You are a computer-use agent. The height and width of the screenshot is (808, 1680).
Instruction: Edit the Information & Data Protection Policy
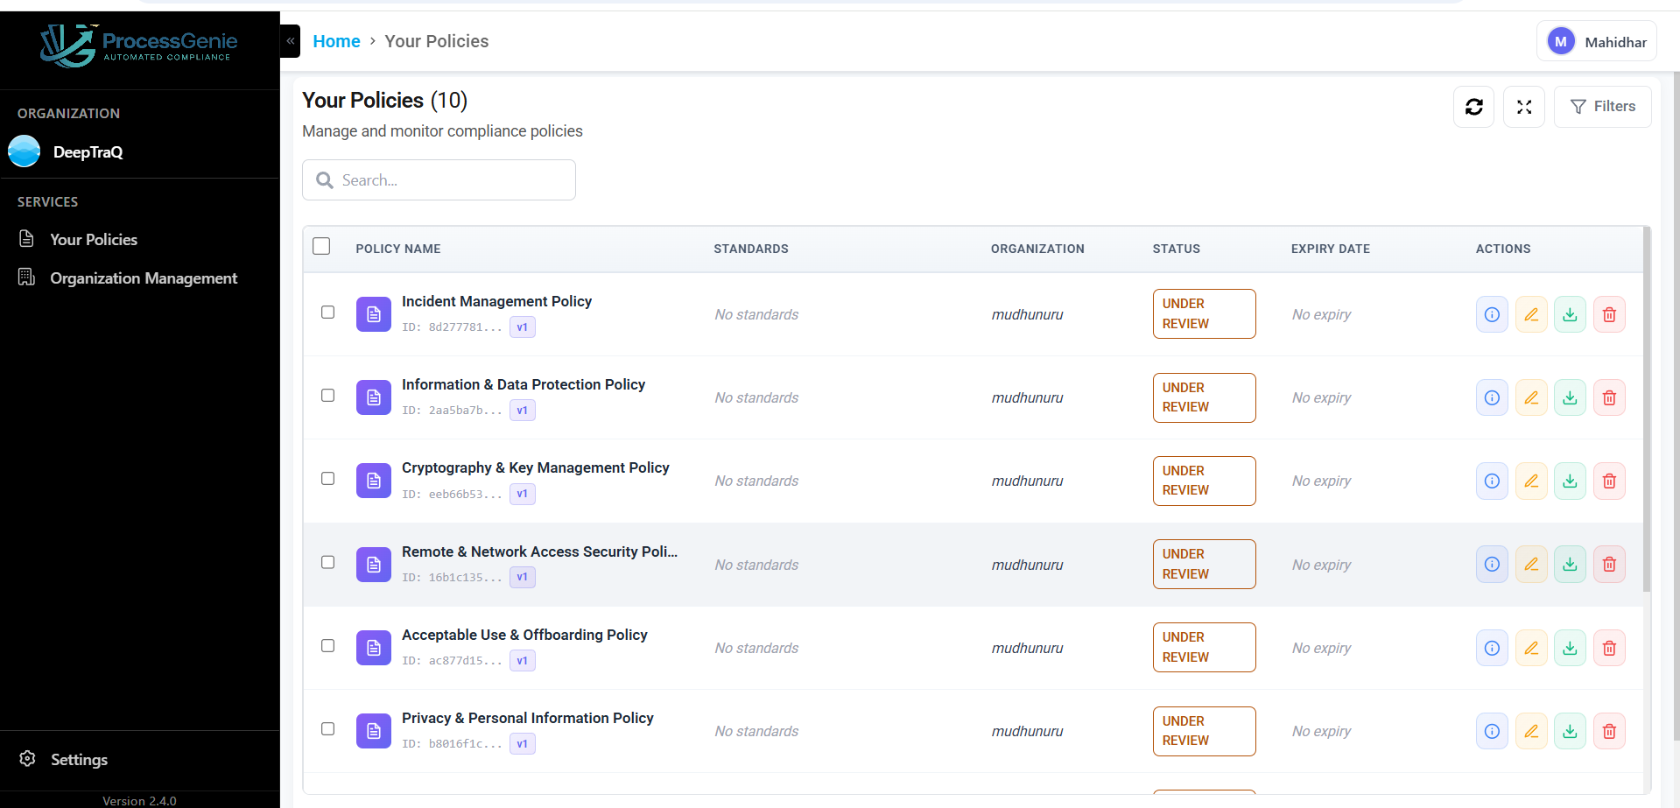click(1531, 397)
